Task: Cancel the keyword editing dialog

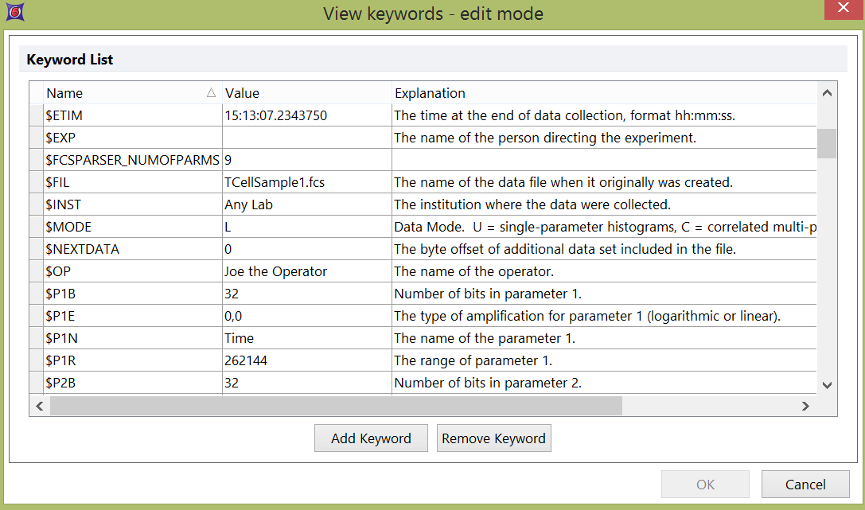Action: 805,484
